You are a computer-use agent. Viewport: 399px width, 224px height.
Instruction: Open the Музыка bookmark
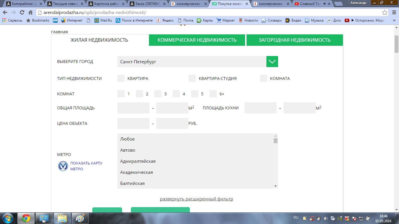[x=314, y=20]
